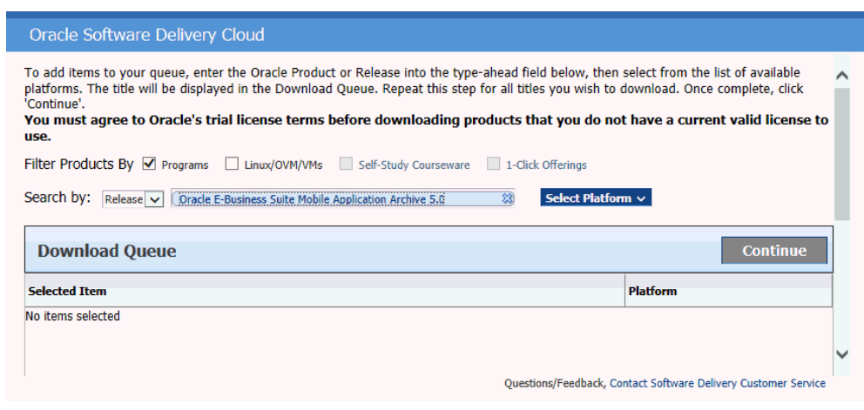Click the Download Queue heading

[107, 251]
